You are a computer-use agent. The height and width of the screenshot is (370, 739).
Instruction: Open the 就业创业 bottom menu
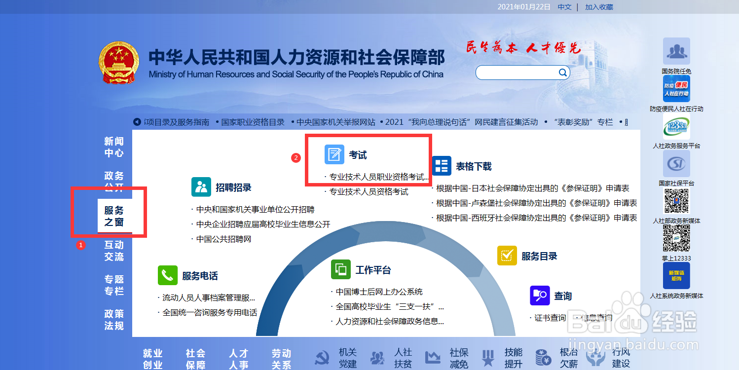[153, 359]
